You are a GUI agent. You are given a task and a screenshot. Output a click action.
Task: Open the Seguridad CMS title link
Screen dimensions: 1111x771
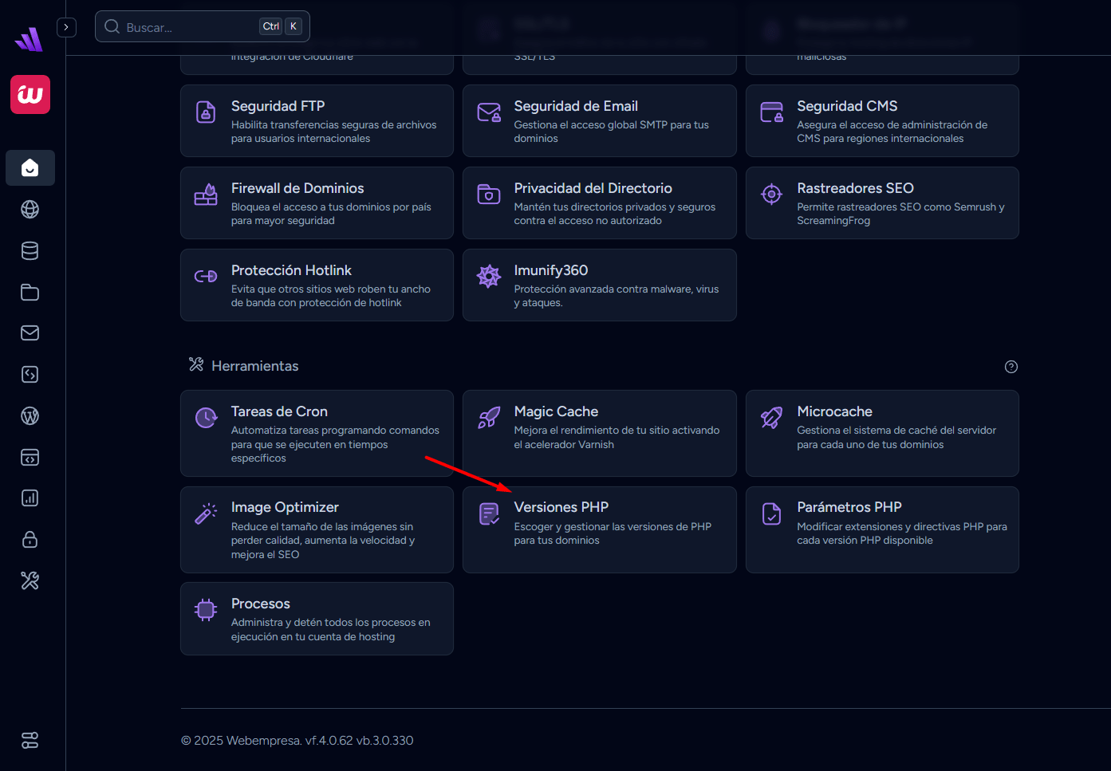pyautogui.click(x=847, y=106)
